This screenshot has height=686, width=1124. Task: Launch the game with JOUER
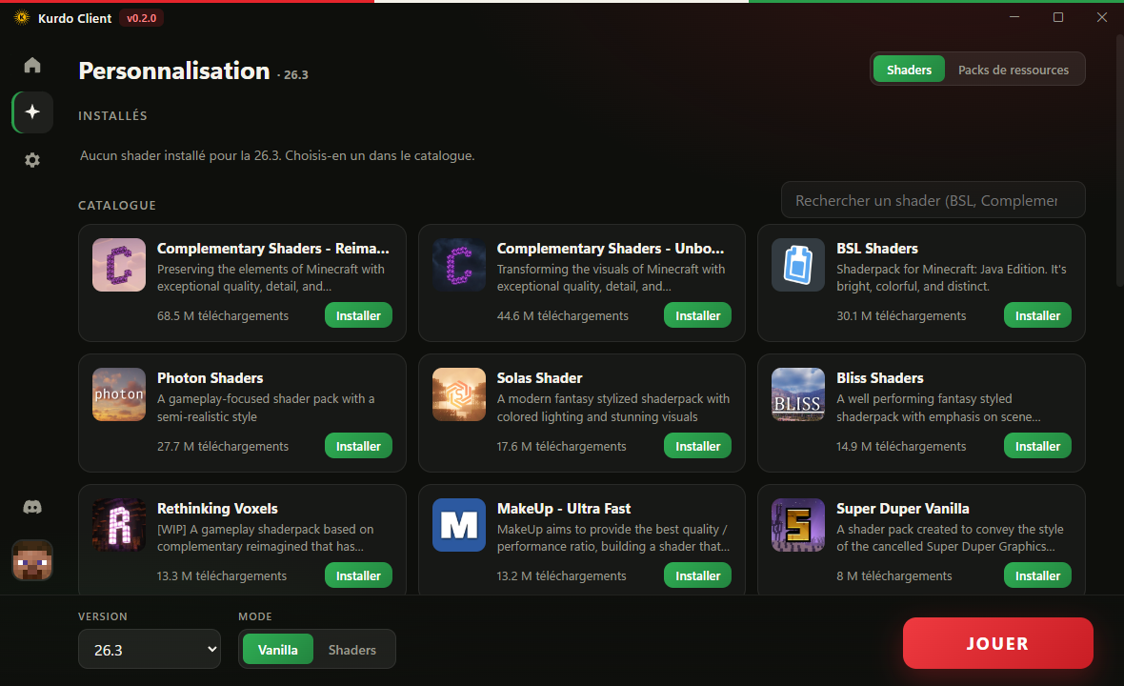[998, 643]
